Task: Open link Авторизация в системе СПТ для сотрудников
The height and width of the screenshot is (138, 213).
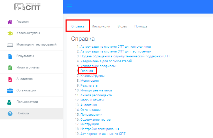Action: [x=116, y=47]
